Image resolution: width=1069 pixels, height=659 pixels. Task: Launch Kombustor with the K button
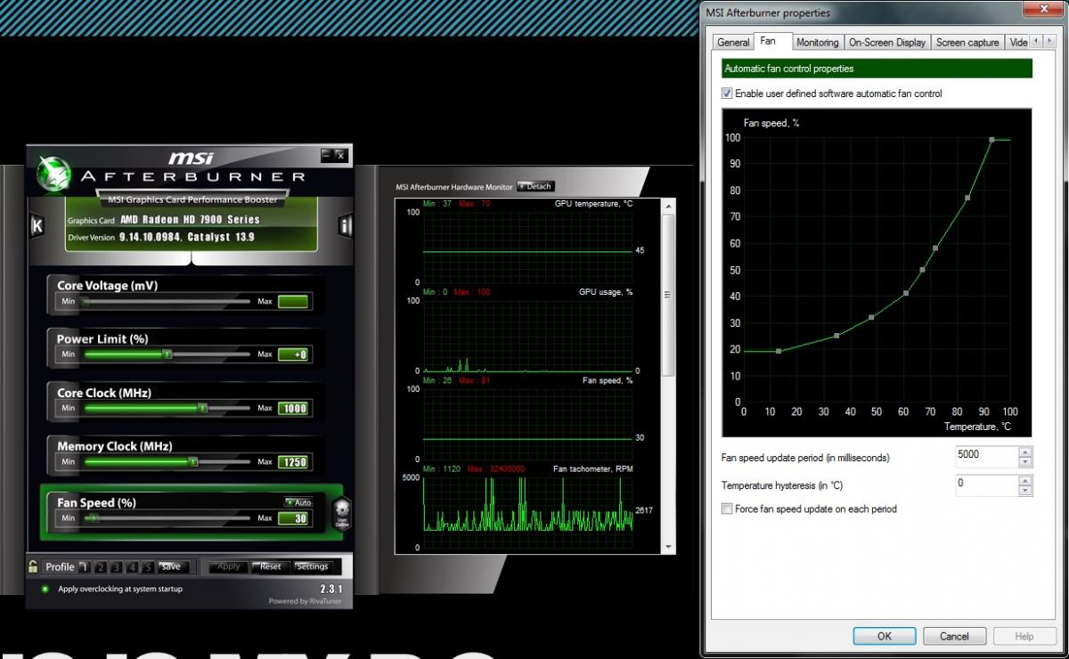(x=37, y=225)
